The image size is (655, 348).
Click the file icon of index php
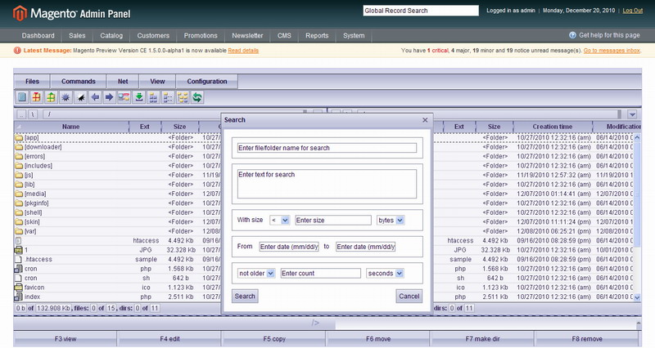18,297
